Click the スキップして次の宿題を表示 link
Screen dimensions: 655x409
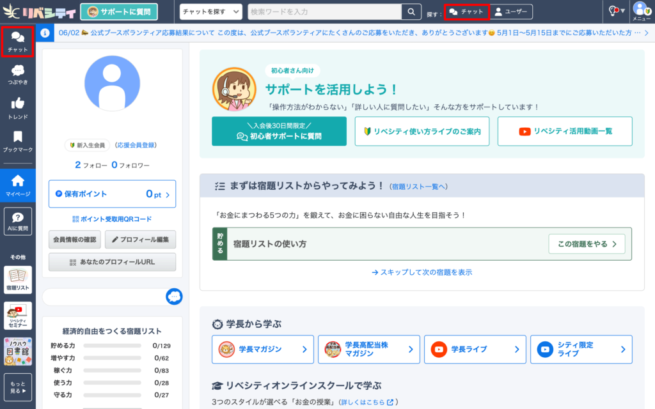pyautogui.click(x=422, y=272)
